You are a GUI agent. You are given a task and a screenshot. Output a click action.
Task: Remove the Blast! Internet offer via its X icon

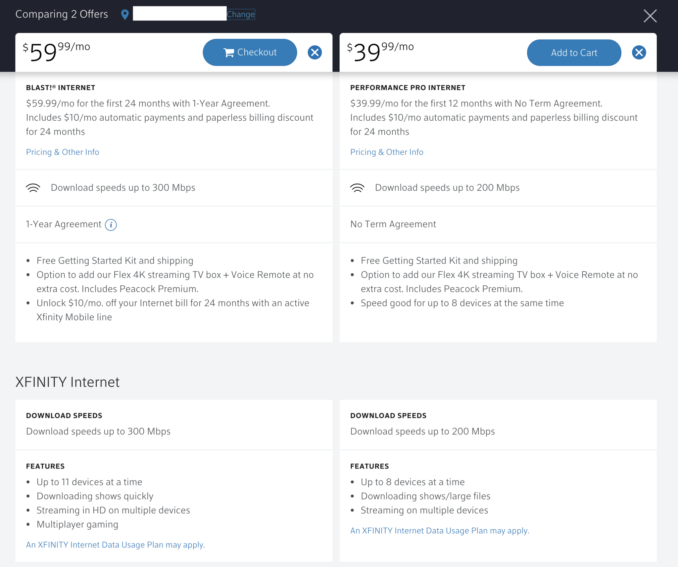coord(315,52)
